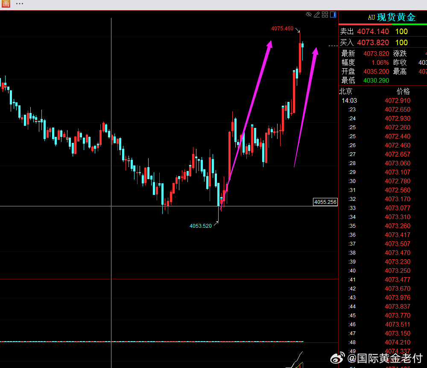Image resolution: width=427 pixels, height=368 pixels.
Task: Select tick price 4073.837
Action: click(398, 307)
